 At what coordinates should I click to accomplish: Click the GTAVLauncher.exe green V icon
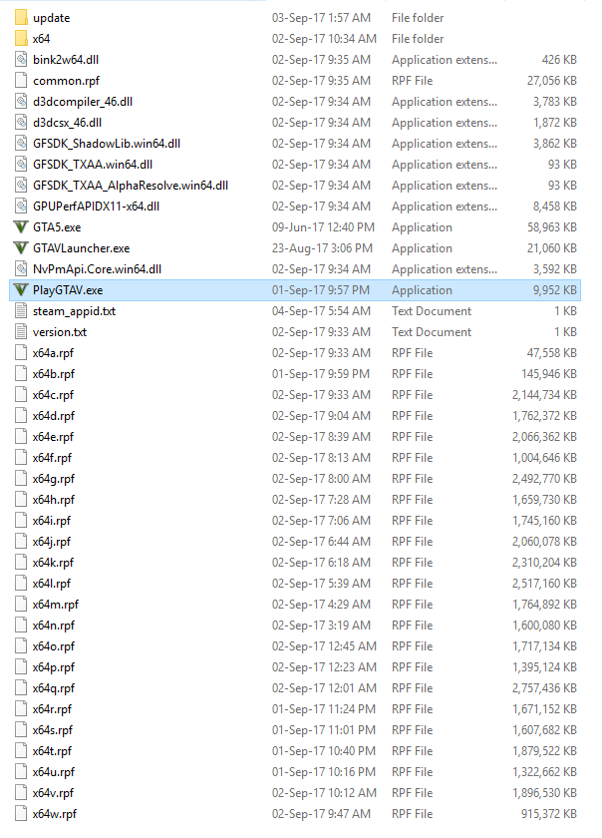coord(21,248)
